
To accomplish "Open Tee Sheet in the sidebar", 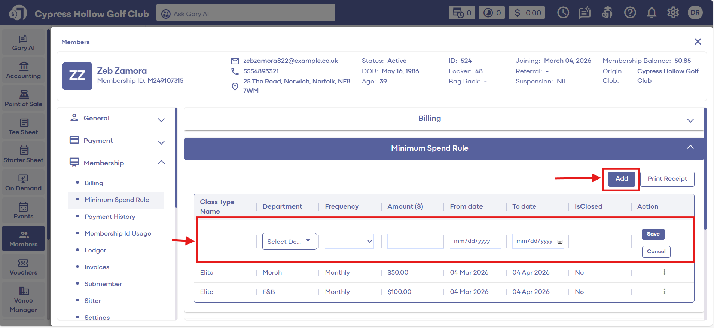I will click(23, 127).
